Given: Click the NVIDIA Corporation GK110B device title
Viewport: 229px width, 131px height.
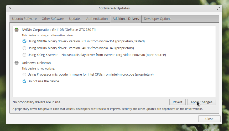Looking at the screenshot, I should 59,30.
